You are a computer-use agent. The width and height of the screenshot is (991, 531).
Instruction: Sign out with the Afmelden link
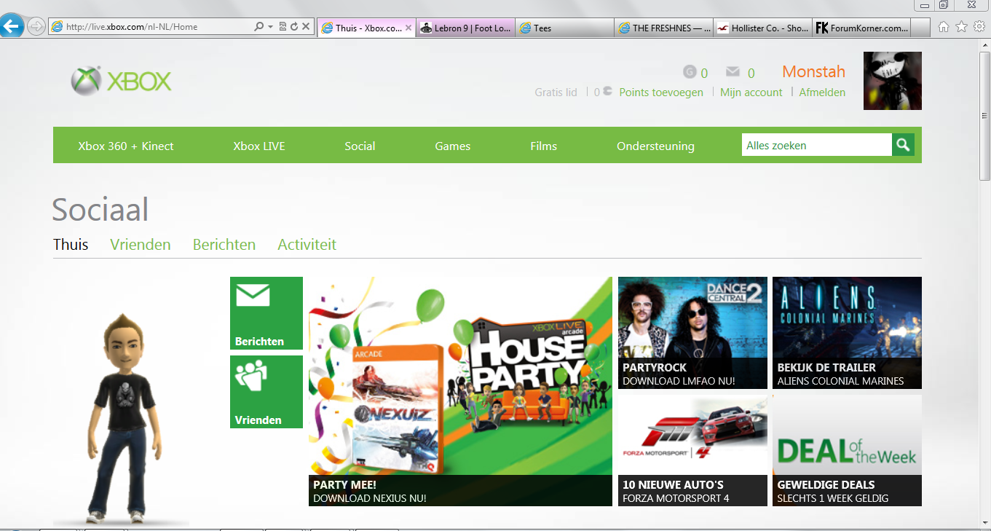pos(822,93)
